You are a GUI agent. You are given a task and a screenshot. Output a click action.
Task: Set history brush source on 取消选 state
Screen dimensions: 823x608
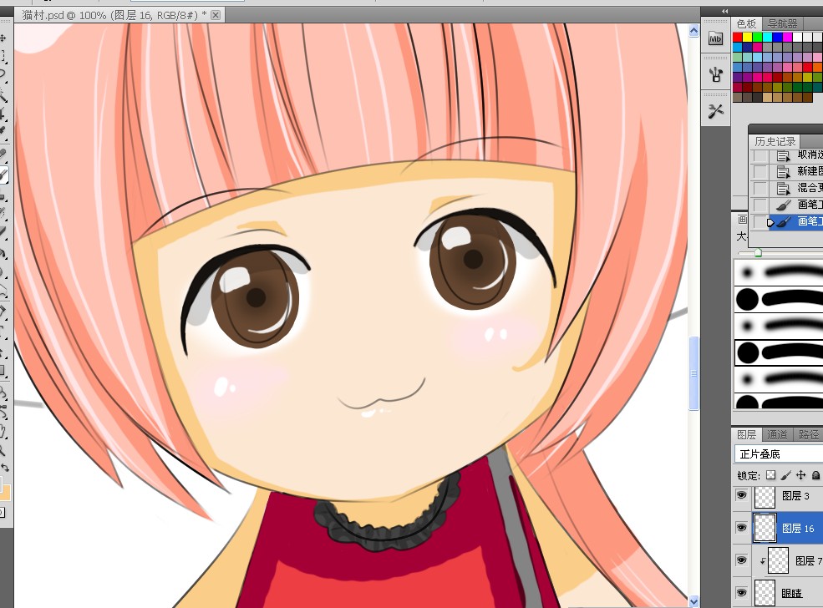[759, 156]
